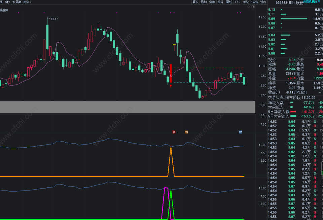Click the tall red signal candle

[171, 73]
